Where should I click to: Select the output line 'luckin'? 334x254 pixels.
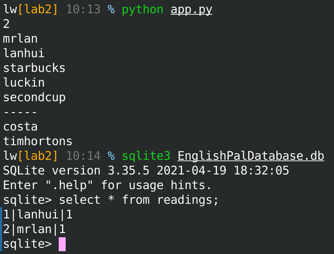(24, 82)
